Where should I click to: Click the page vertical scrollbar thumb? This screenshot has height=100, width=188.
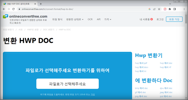186,19
